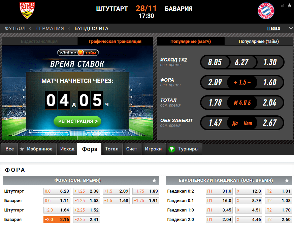Bet both teams score Да at 1.47
Viewport: 294px width, 225px height.
pos(215,123)
